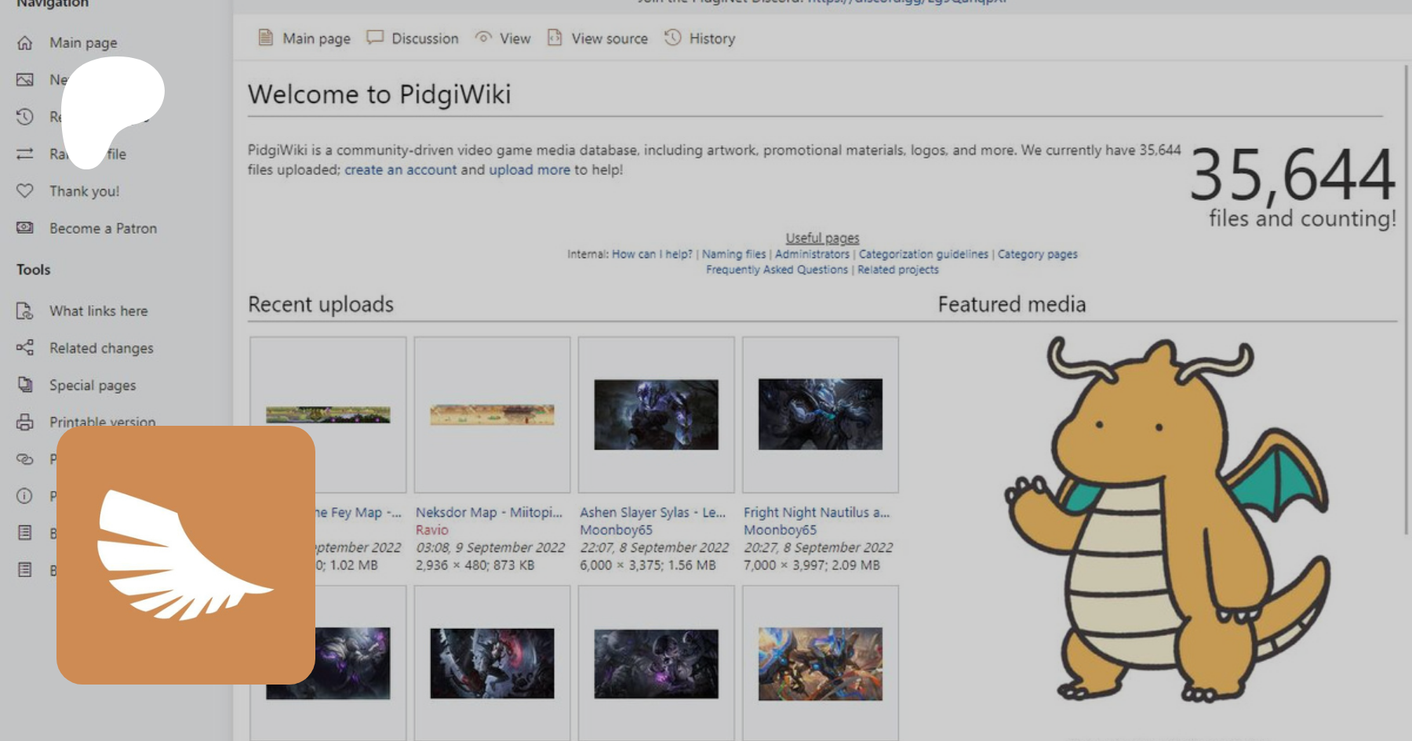Viewport: 1412px width, 741px height.
Task: Click the Become a Patron money icon
Action: tap(25, 227)
